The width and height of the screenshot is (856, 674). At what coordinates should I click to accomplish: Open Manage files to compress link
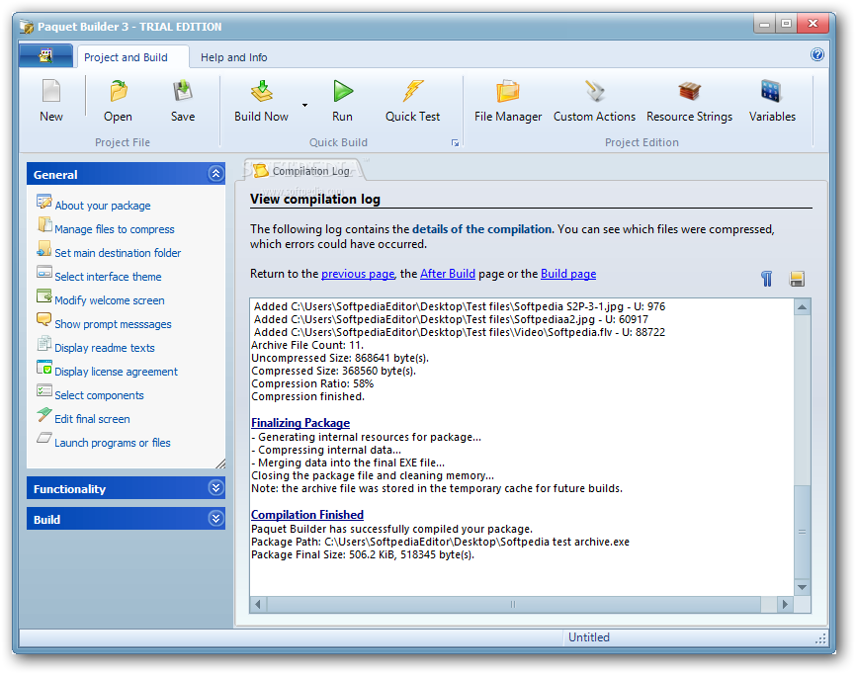pyautogui.click(x=115, y=229)
